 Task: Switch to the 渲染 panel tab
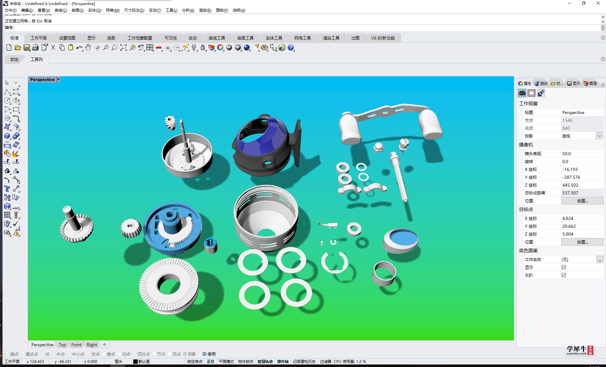pyautogui.click(x=541, y=83)
